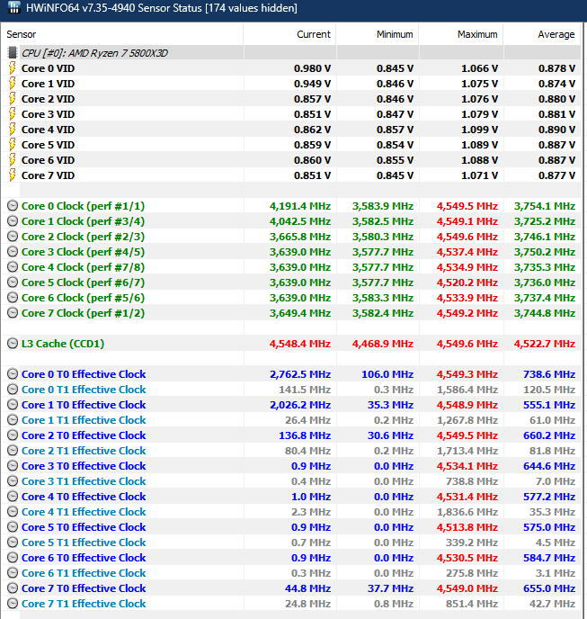Viewport: 587px width, 619px height.
Task: Select the L3 Cache (CCD1) label
Action: (63, 344)
